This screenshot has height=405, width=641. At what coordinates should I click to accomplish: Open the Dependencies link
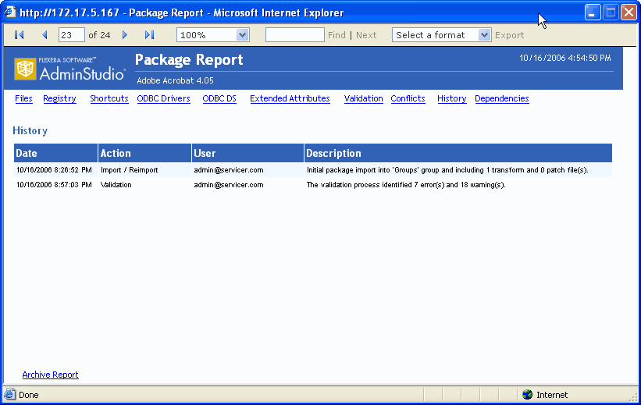[x=501, y=99]
